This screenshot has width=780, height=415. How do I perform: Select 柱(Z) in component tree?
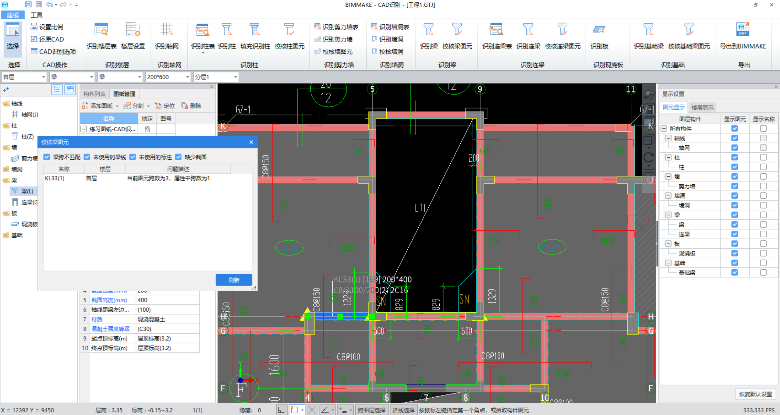(x=23, y=136)
